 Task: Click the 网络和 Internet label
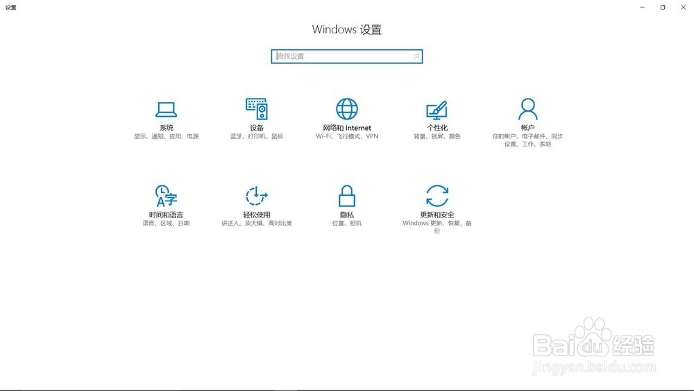tap(346, 128)
